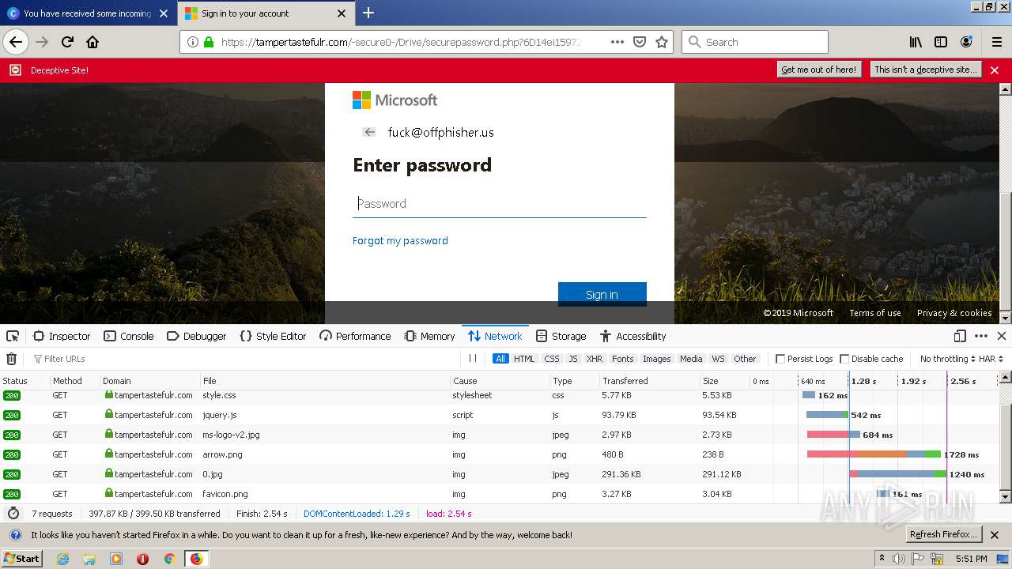Viewport: 1012px width, 569px height.
Task: Enable the Persist Logs checkbox
Action: [780, 359]
